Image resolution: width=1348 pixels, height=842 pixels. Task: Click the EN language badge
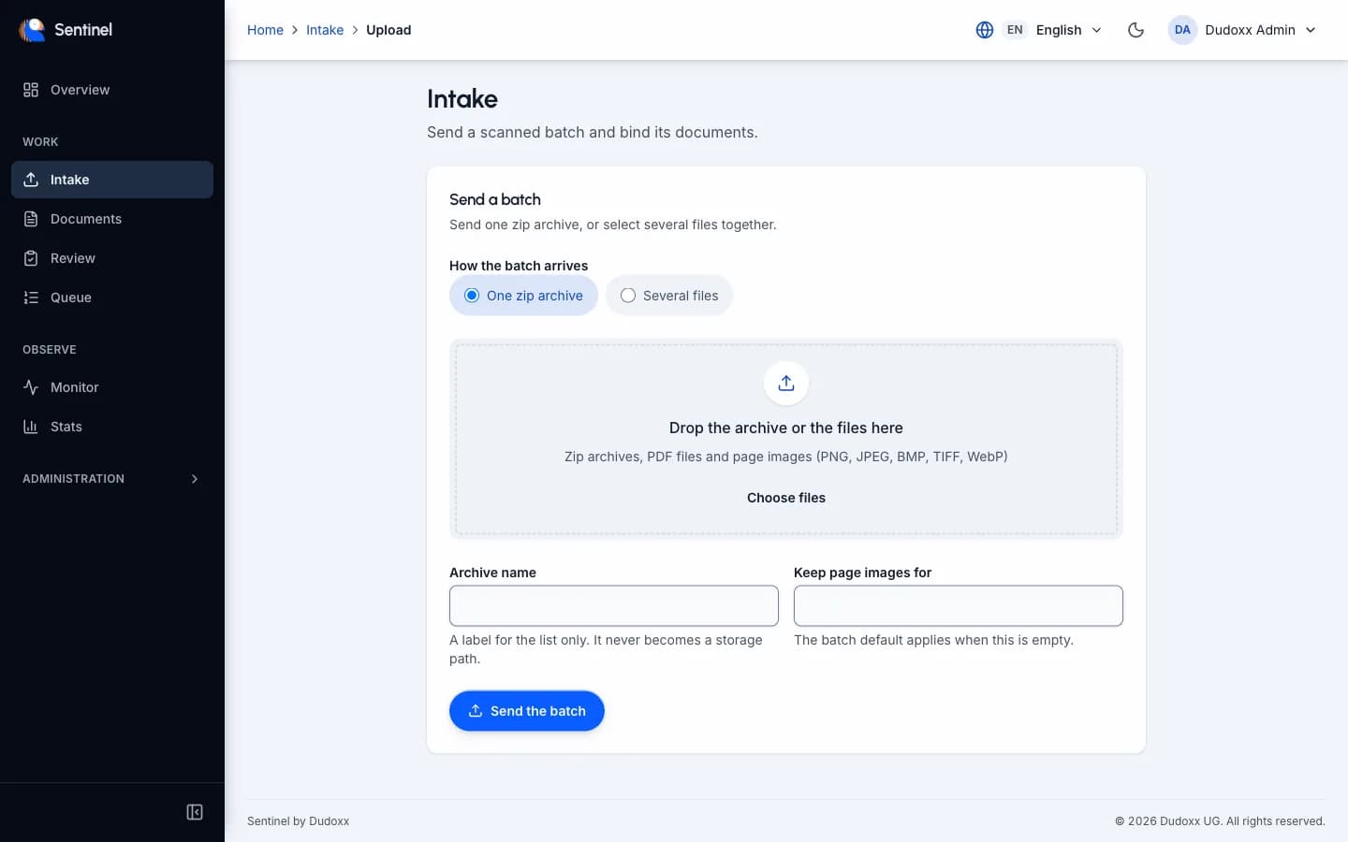[x=1015, y=30]
